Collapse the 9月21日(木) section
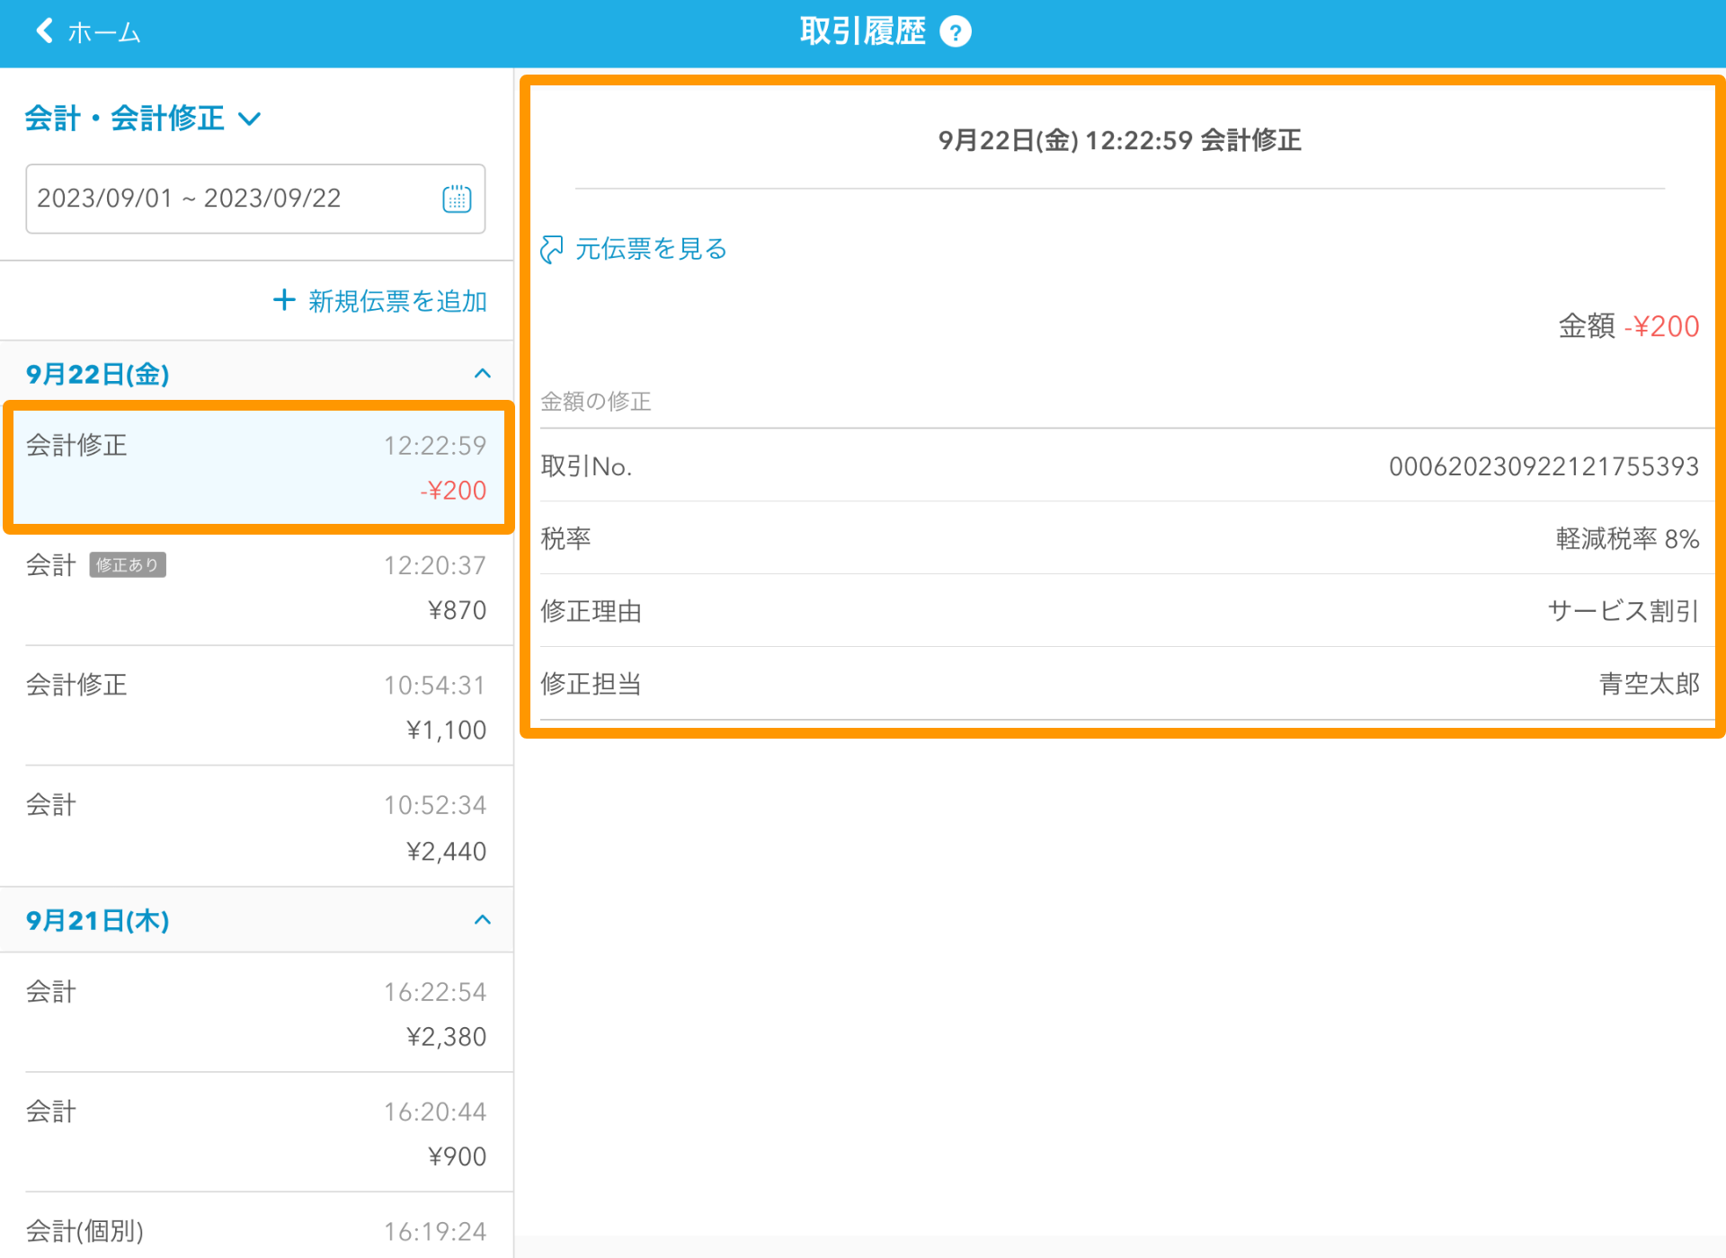The width and height of the screenshot is (1726, 1258). click(483, 920)
